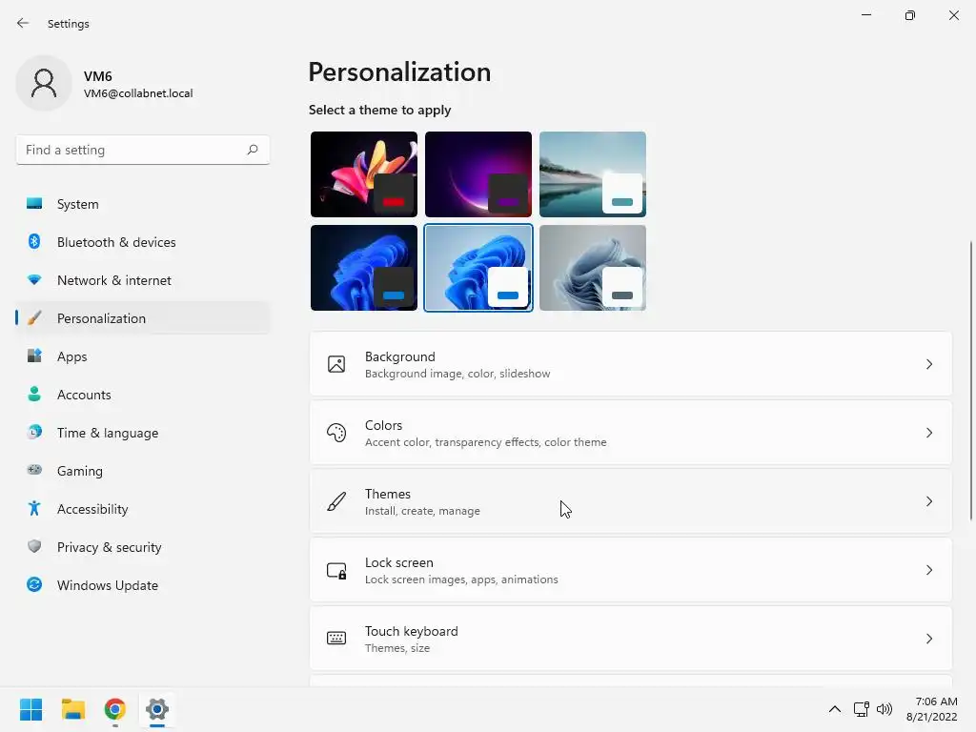Click the Colors palette icon
This screenshot has height=732, width=976.
tap(336, 433)
